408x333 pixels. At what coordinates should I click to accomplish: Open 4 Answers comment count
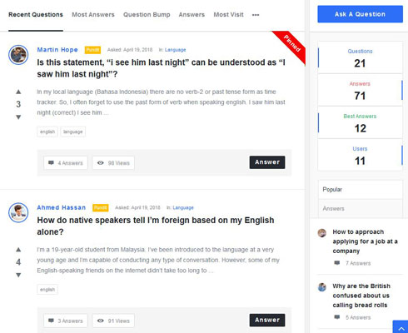point(66,163)
